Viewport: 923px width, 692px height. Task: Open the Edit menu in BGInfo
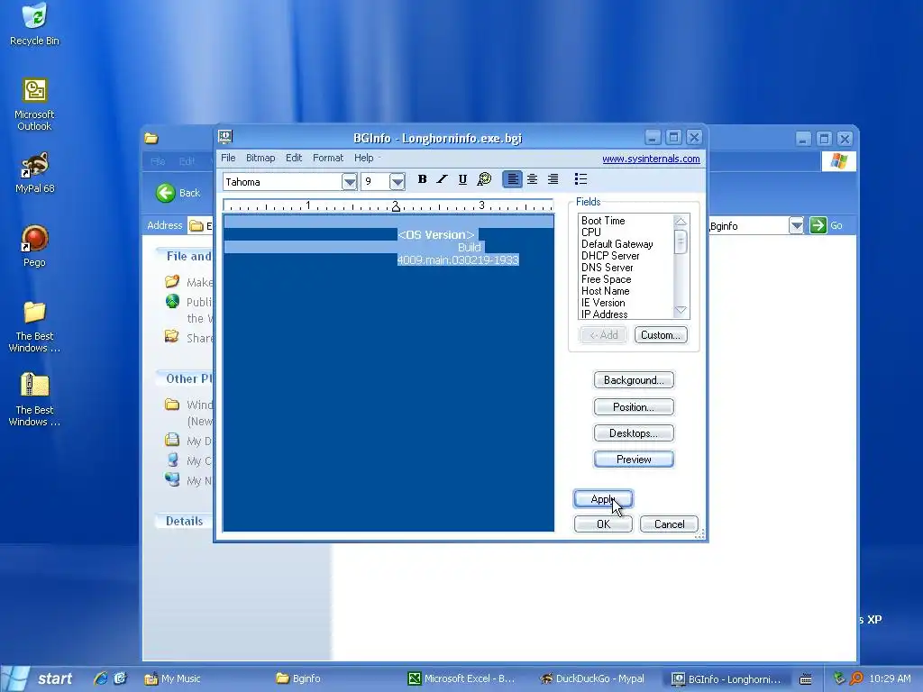[294, 158]
